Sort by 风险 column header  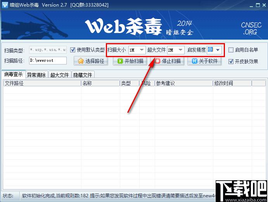point(147,83)
